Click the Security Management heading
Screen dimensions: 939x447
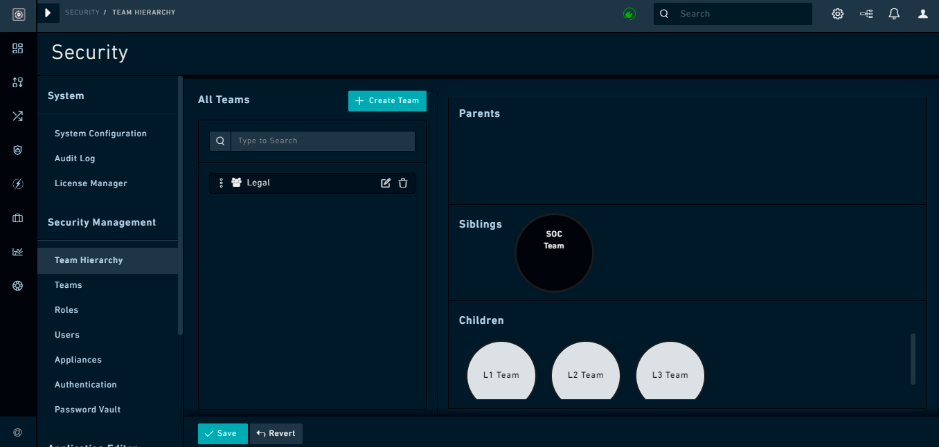(102, 222)
